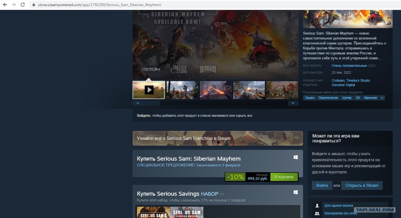Click the single-player person icon
The width and height of the screenshot is (401, 218).
[317, 206]
